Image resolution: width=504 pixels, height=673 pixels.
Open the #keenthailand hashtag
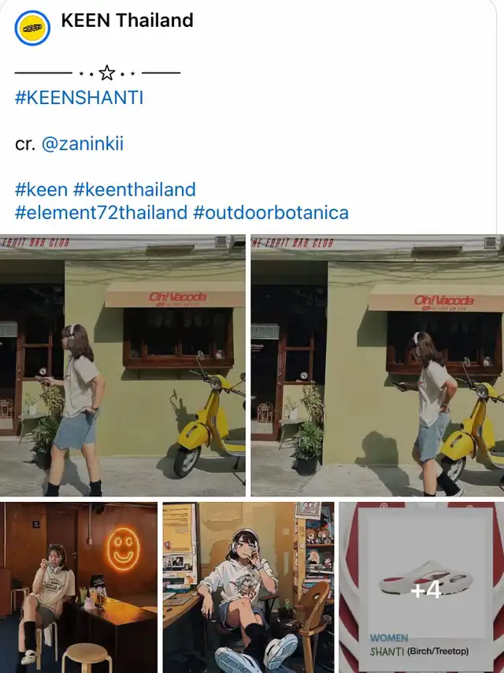(x=135, y=189)
